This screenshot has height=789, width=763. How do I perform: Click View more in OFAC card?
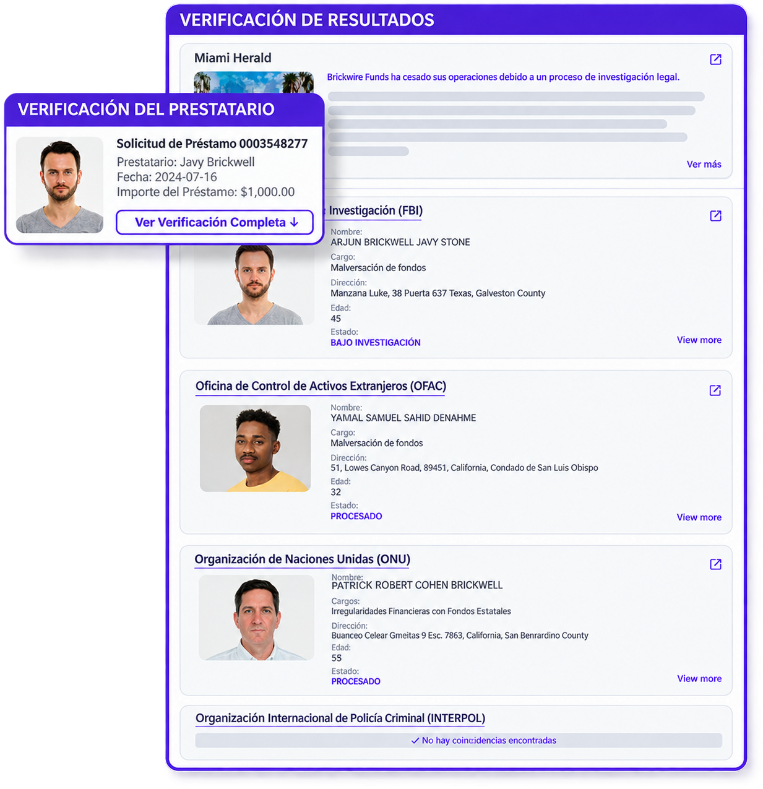click(x=699, y=517)
